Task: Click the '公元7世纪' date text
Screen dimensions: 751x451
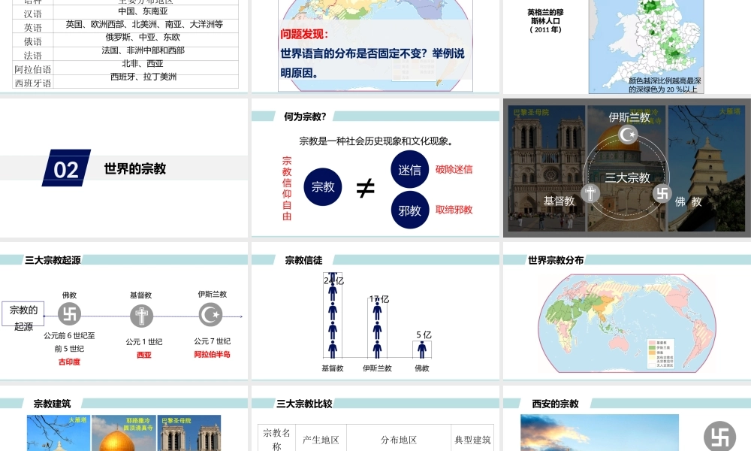Action: (x=213, y=341)
